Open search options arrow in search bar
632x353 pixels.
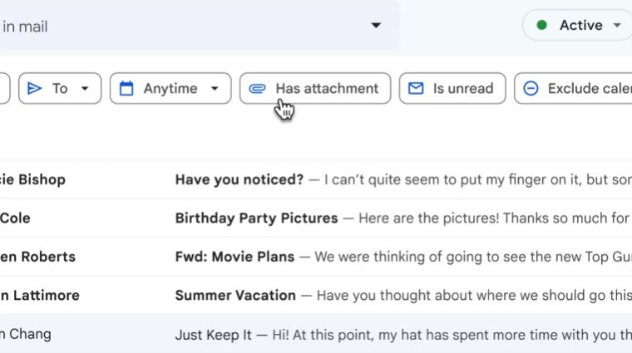point(376,26)
